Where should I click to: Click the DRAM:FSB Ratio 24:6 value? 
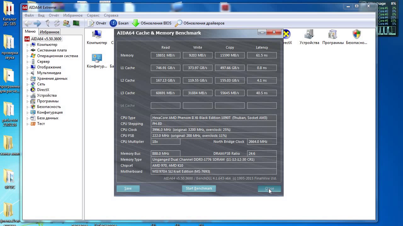(x=262, y=153)
